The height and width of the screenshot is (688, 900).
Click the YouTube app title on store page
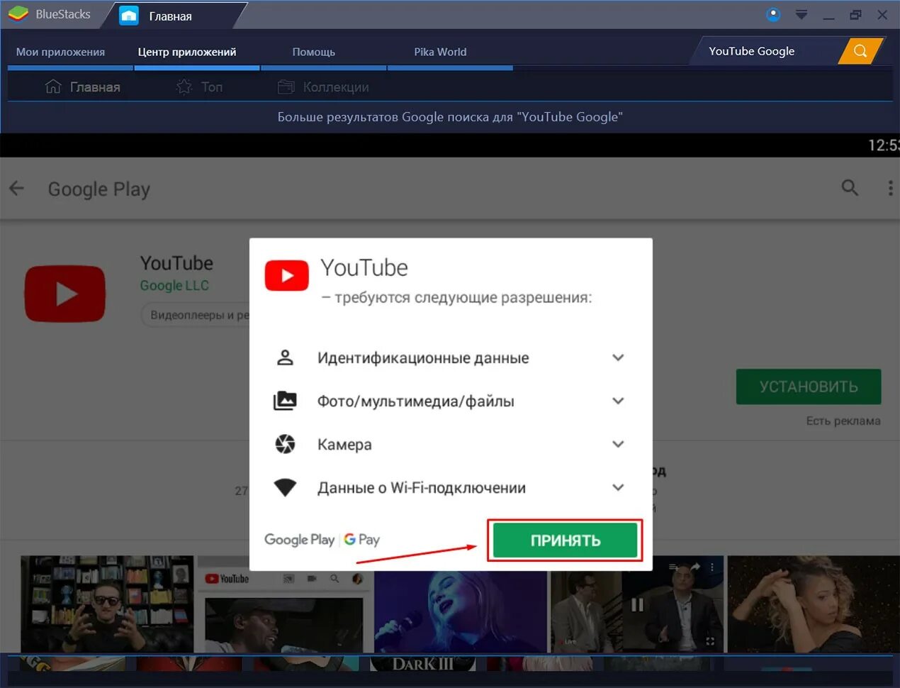(x=176, y=263)
